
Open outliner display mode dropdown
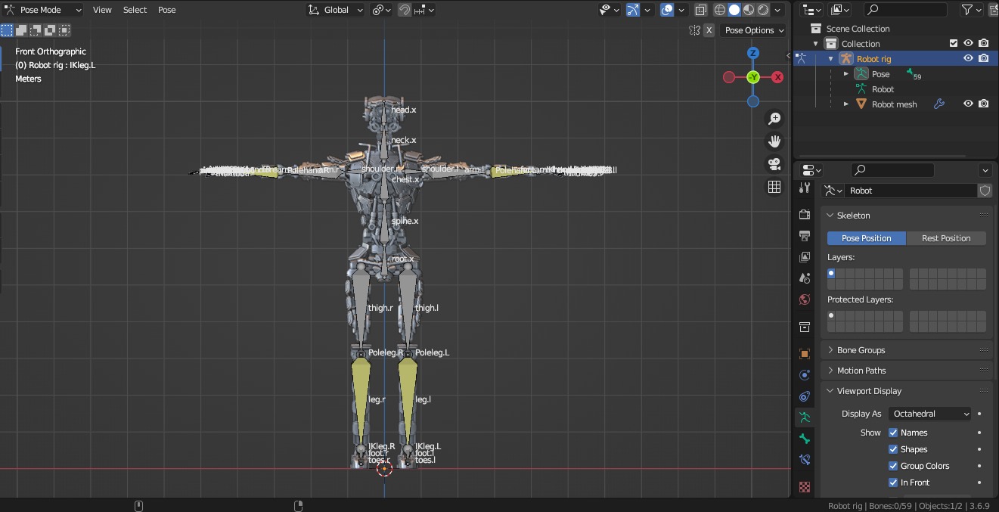(x=840, y=10)
